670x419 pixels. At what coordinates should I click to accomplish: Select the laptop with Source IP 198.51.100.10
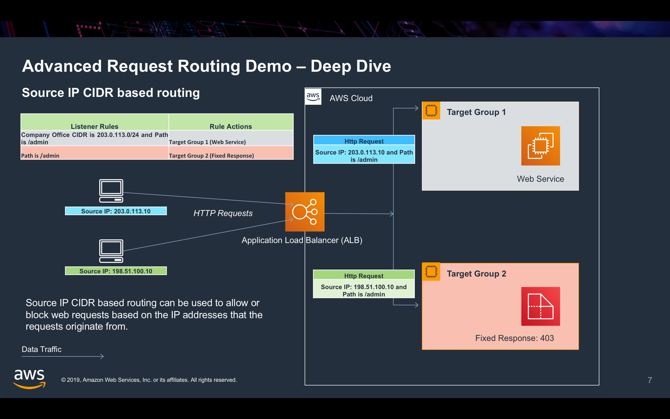click(111, 251)
